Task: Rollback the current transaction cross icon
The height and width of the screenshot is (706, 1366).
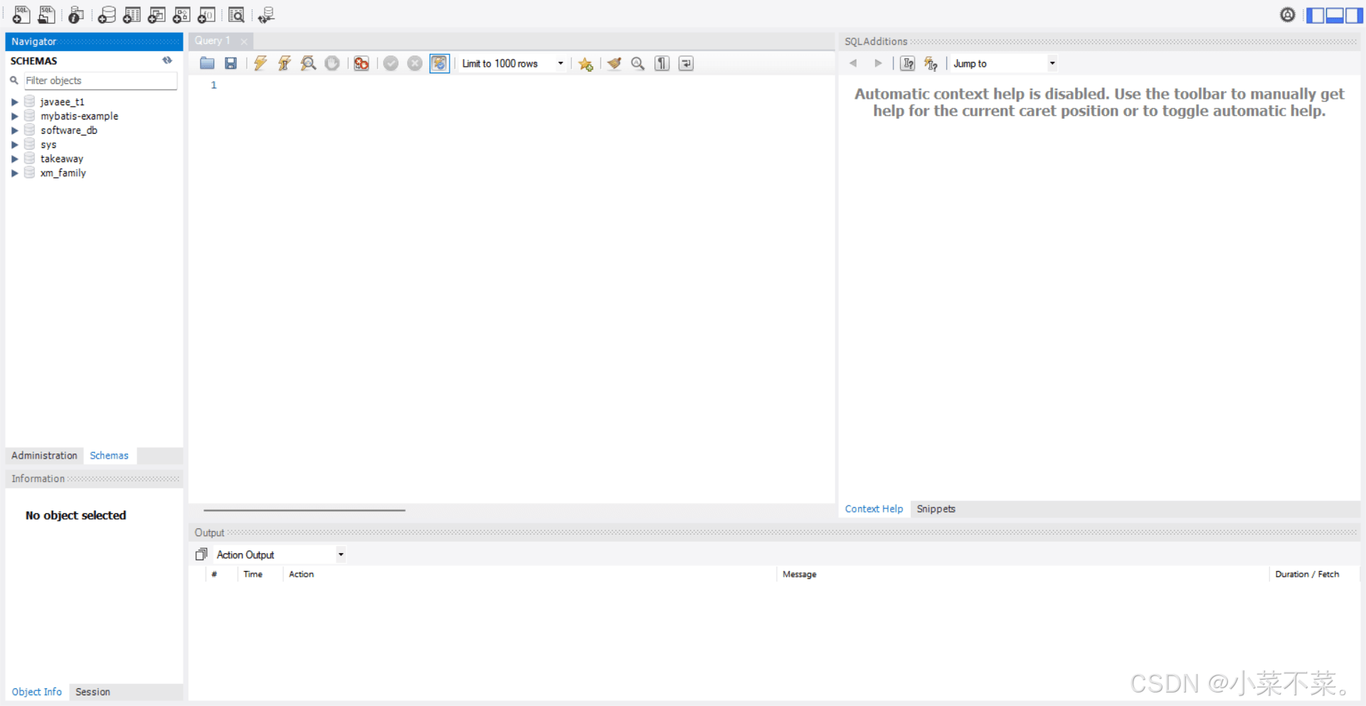Action: click(415, 63)
